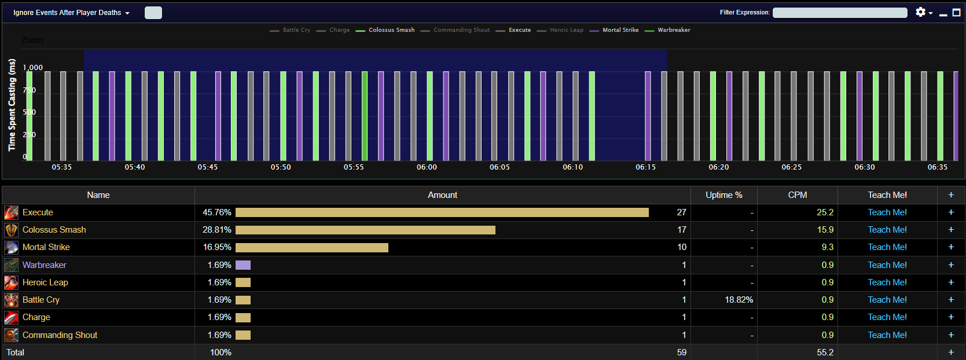Toggle Colossus Smash series in chart legend
The height and width of the screenshot is (360, 966).
[385, 30]
